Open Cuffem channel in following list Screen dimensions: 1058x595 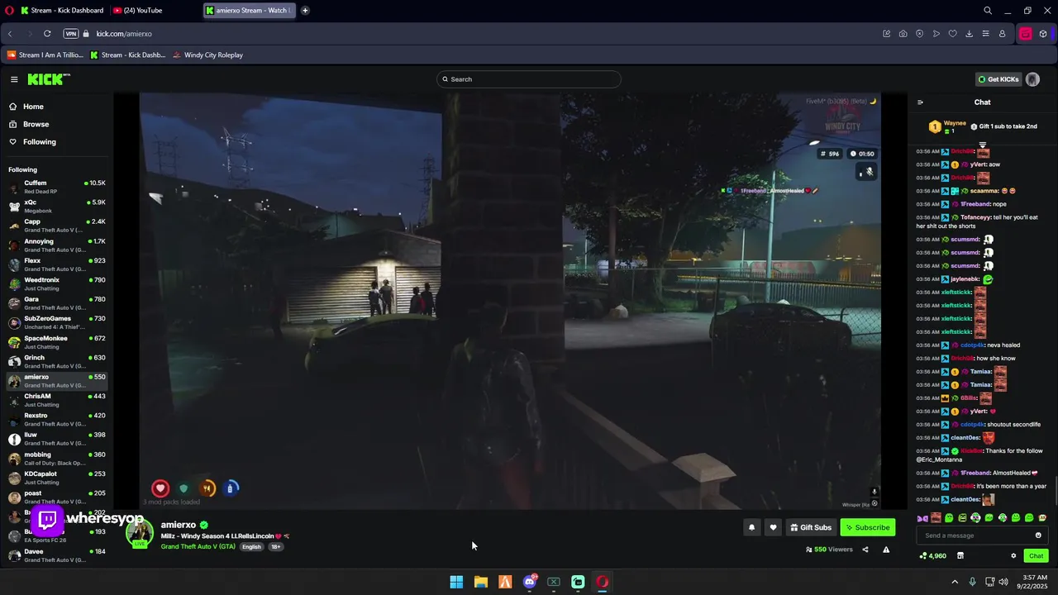pyautogui.click(x=56, y=187)
